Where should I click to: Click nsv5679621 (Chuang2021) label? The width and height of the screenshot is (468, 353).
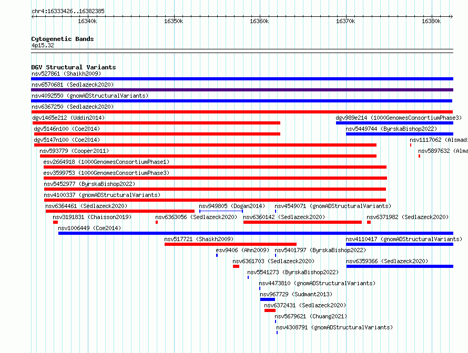coord(311,316)
